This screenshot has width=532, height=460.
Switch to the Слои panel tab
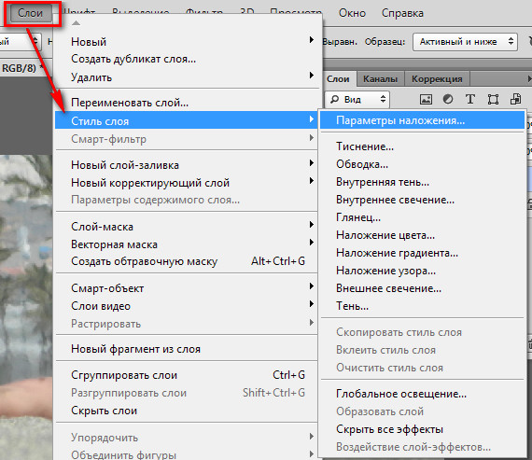(338, 79)
